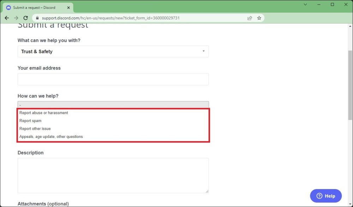The height and width of the screenshot is (207, 353).
Task: Go back to the previous page
Action: (x=7, y=18)
